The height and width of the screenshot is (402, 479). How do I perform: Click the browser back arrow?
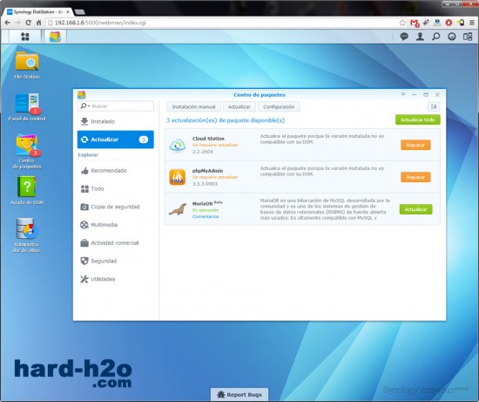tap(7, 23)
